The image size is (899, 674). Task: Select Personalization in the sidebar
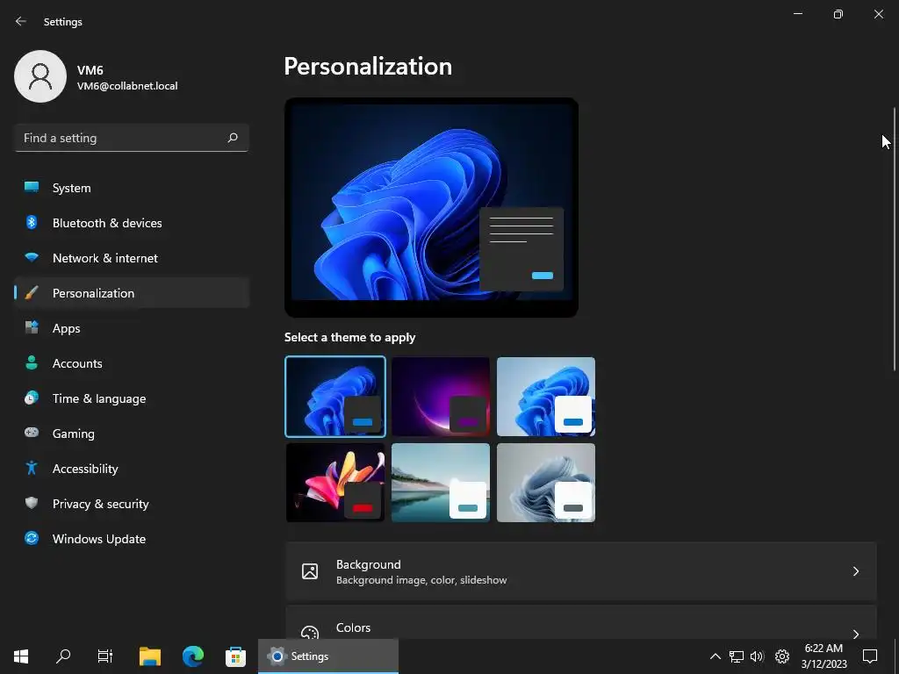tap(132, 293)
